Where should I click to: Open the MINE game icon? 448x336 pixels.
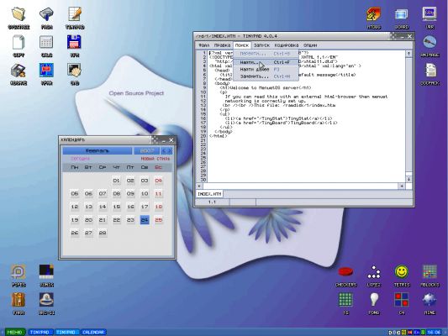(430, 300)
